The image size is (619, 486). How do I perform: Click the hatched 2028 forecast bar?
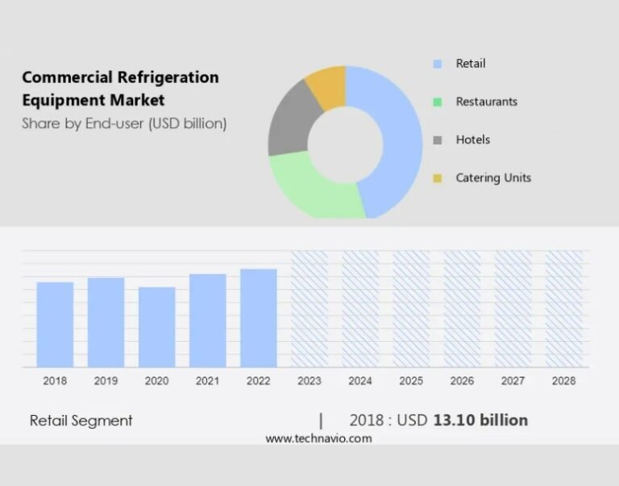pos(564,309)
